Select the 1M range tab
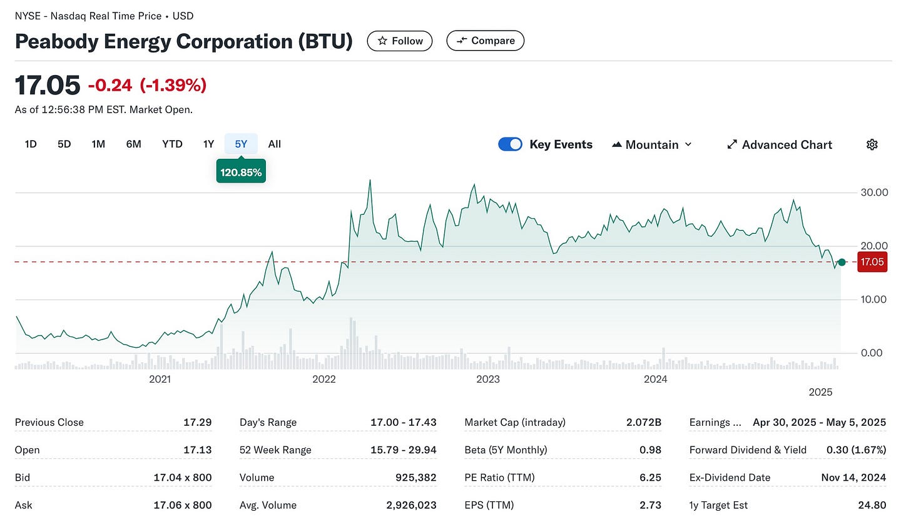The width and height of the screenshot is (911, 522). tap(98, 144)
